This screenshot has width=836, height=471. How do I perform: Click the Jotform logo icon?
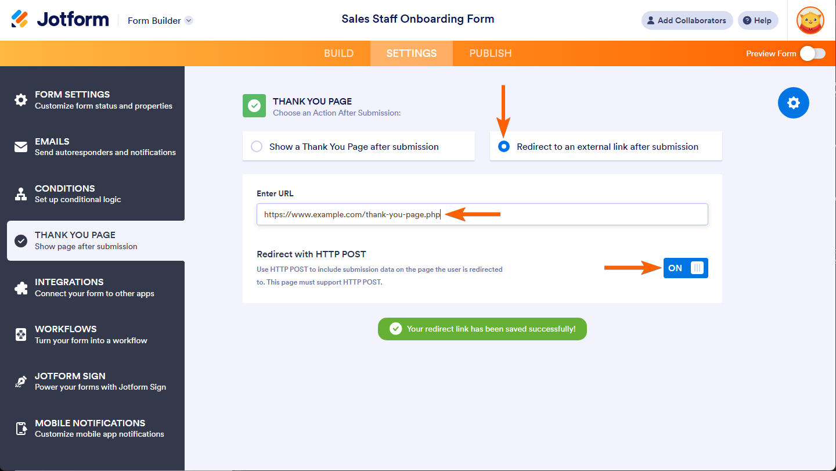click(x=20, y=20)
